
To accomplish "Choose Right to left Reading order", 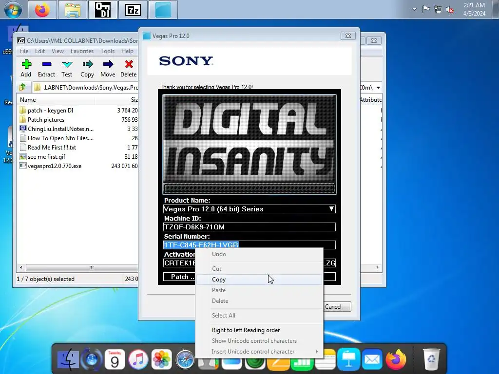I will pos(259,330).
